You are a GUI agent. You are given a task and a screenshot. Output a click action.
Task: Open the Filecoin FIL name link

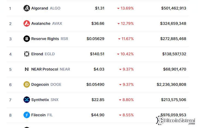[38, 115]
